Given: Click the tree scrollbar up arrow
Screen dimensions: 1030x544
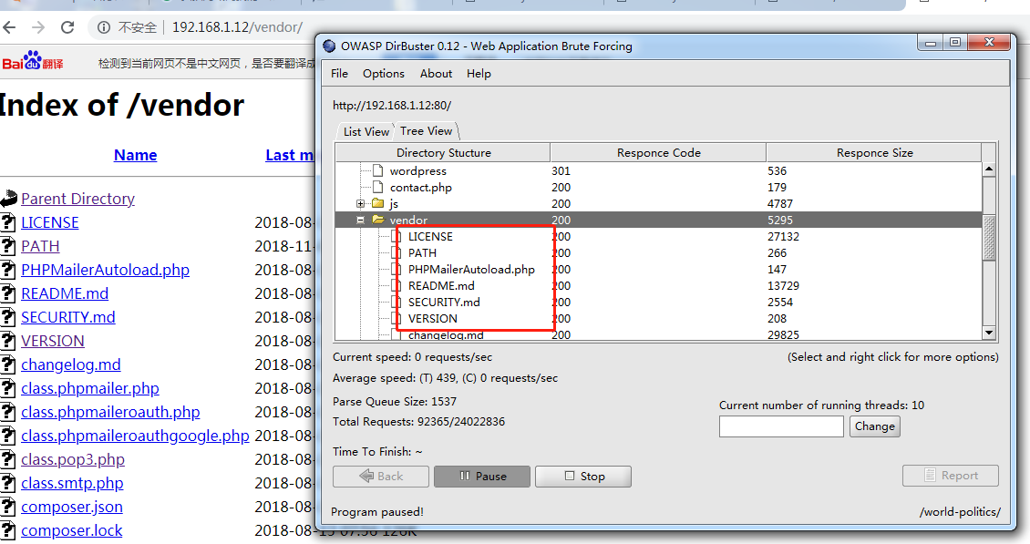Looking at the screenshot, I should (989, 169).
